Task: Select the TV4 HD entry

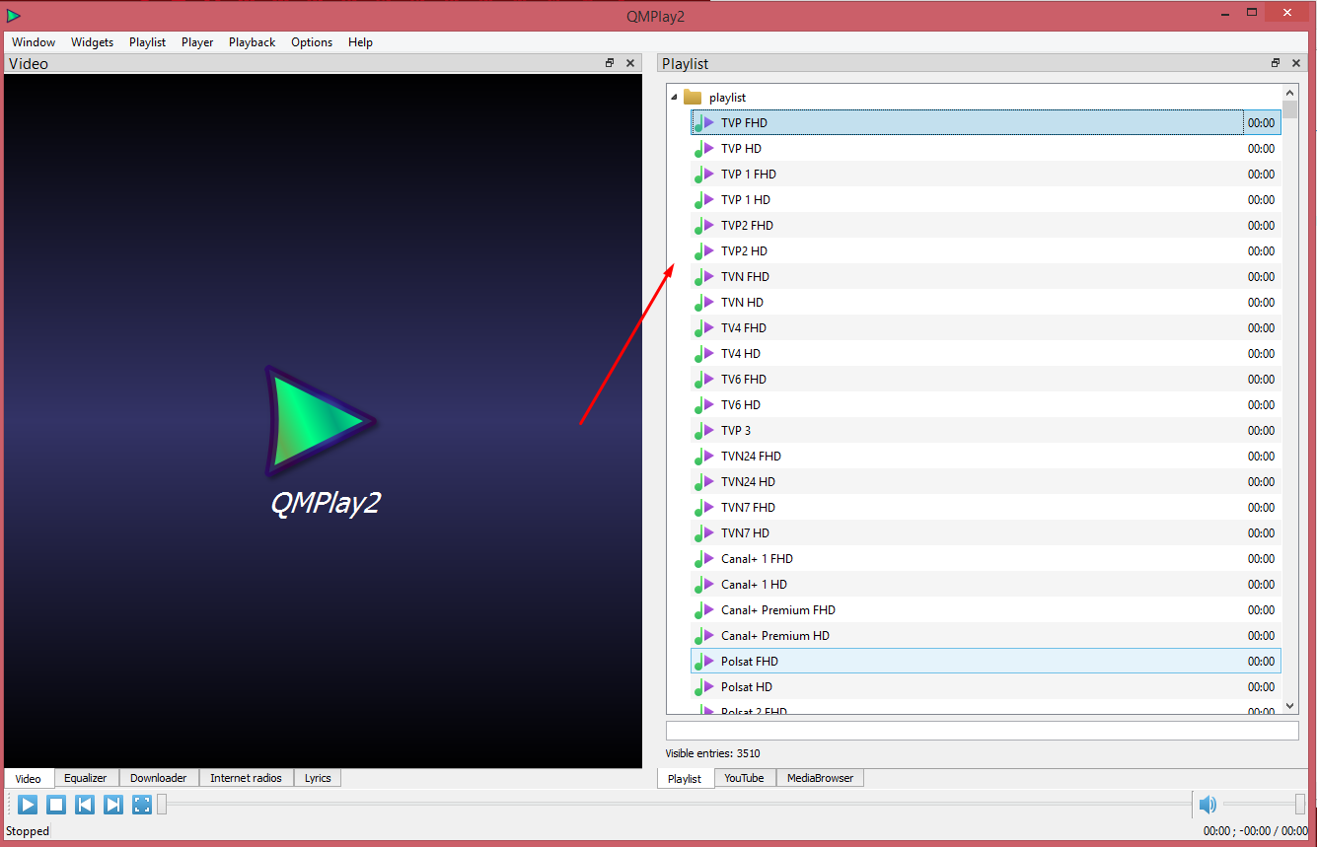Action: [x=986, y=354]
